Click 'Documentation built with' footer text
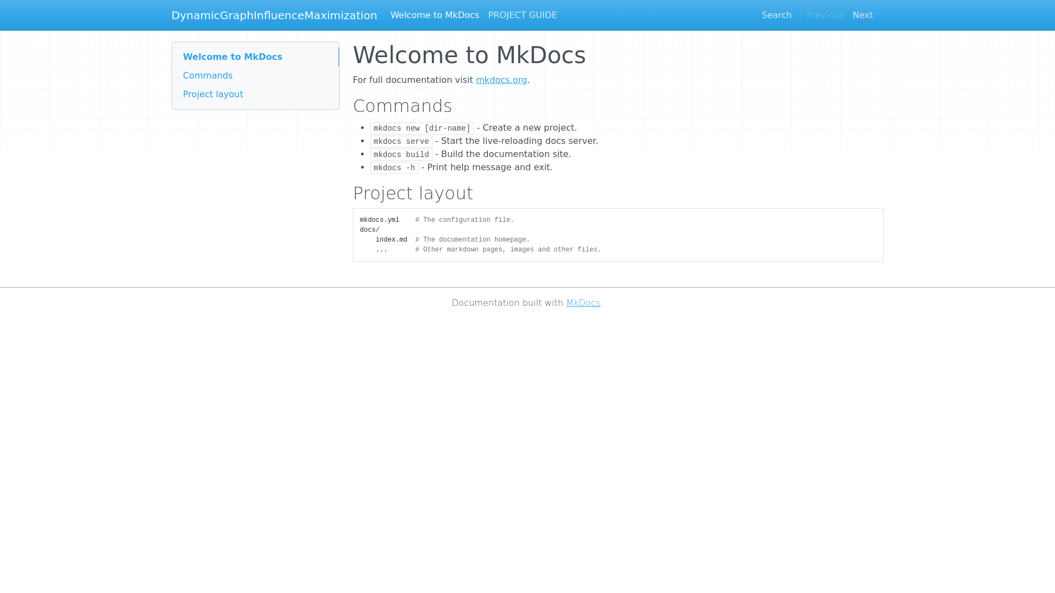The width and height of the screenshot is (1055, 593). pyautogui.click(x=508, y=303)
